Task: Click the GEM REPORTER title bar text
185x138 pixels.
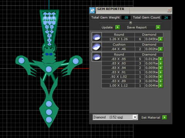Action: point(111,9)
